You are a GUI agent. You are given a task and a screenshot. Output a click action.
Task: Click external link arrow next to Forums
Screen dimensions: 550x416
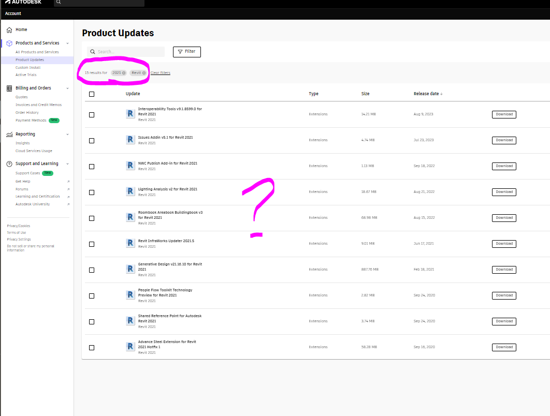coord(68,189)
